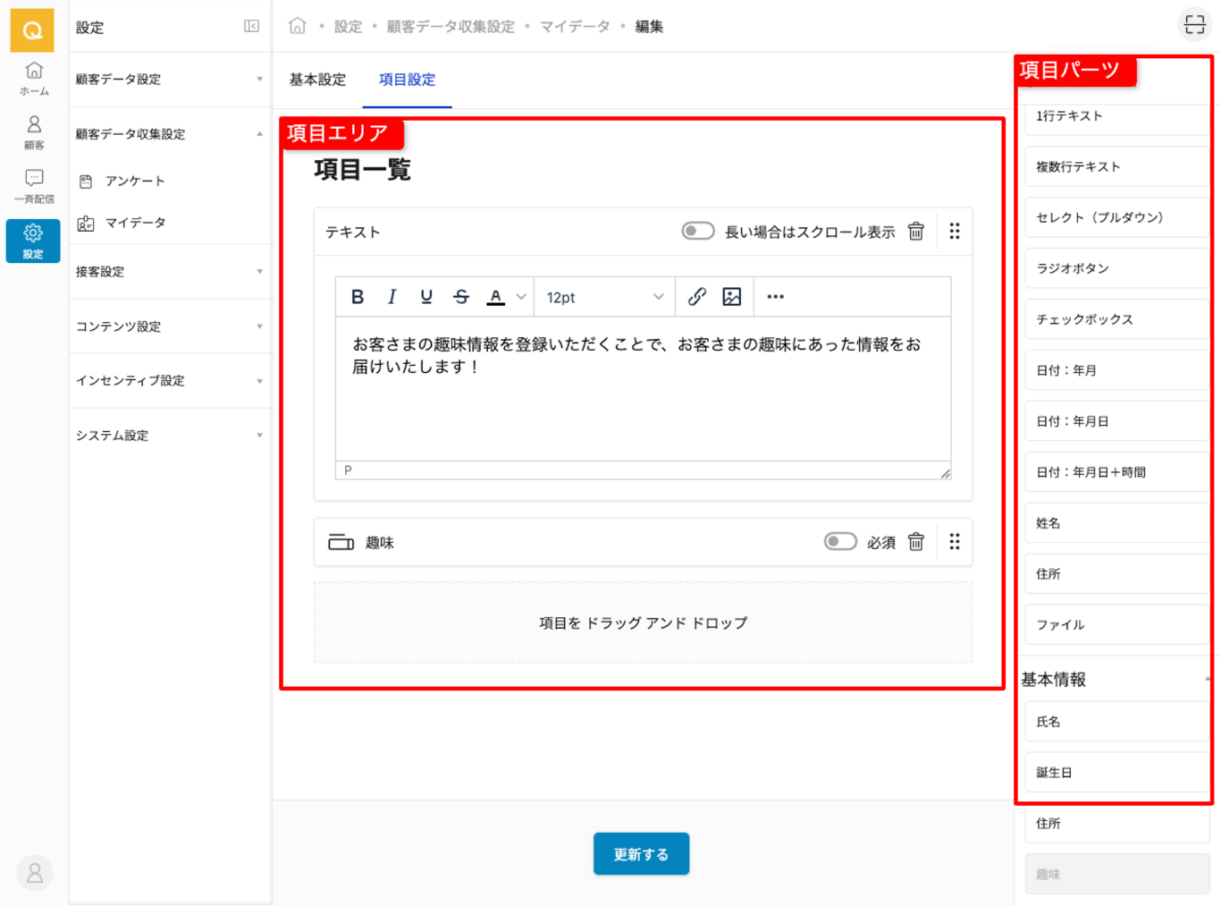Screen dimensions: 1221x906
Task: Open the text color picker
Action: tap(521, 297)
